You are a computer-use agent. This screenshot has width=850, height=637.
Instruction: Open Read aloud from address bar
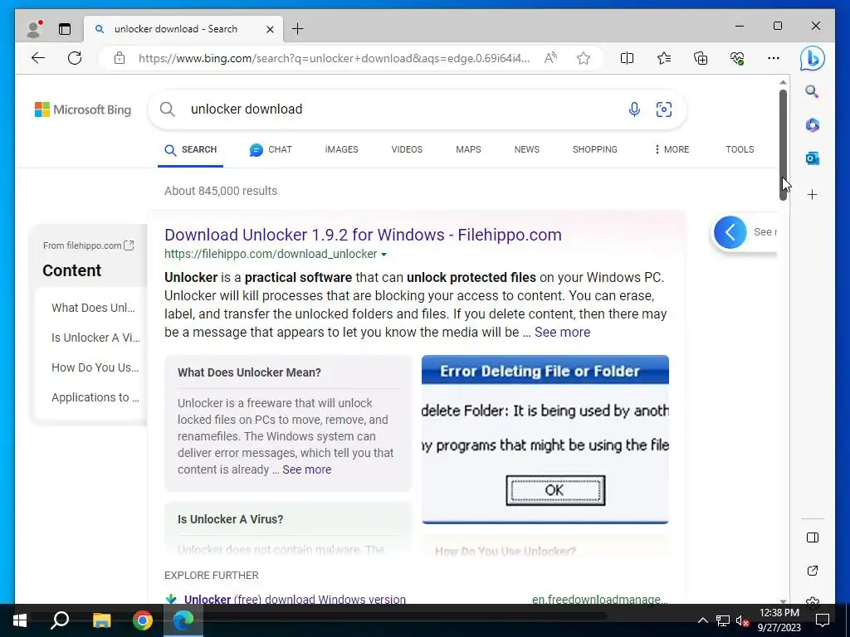click(550, 58)
